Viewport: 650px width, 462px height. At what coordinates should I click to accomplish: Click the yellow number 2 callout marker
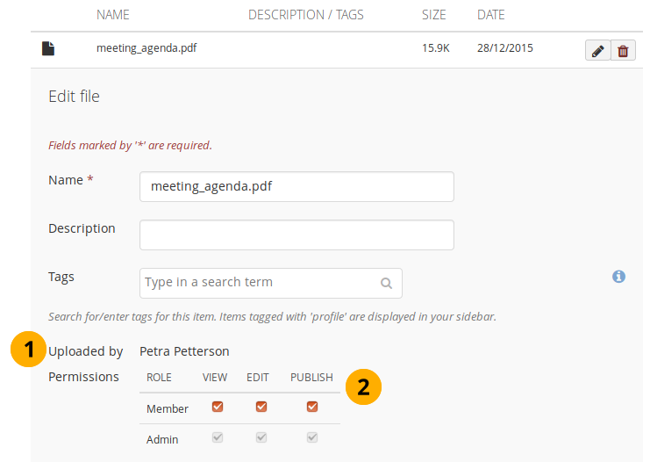click(x=363, y=385)
